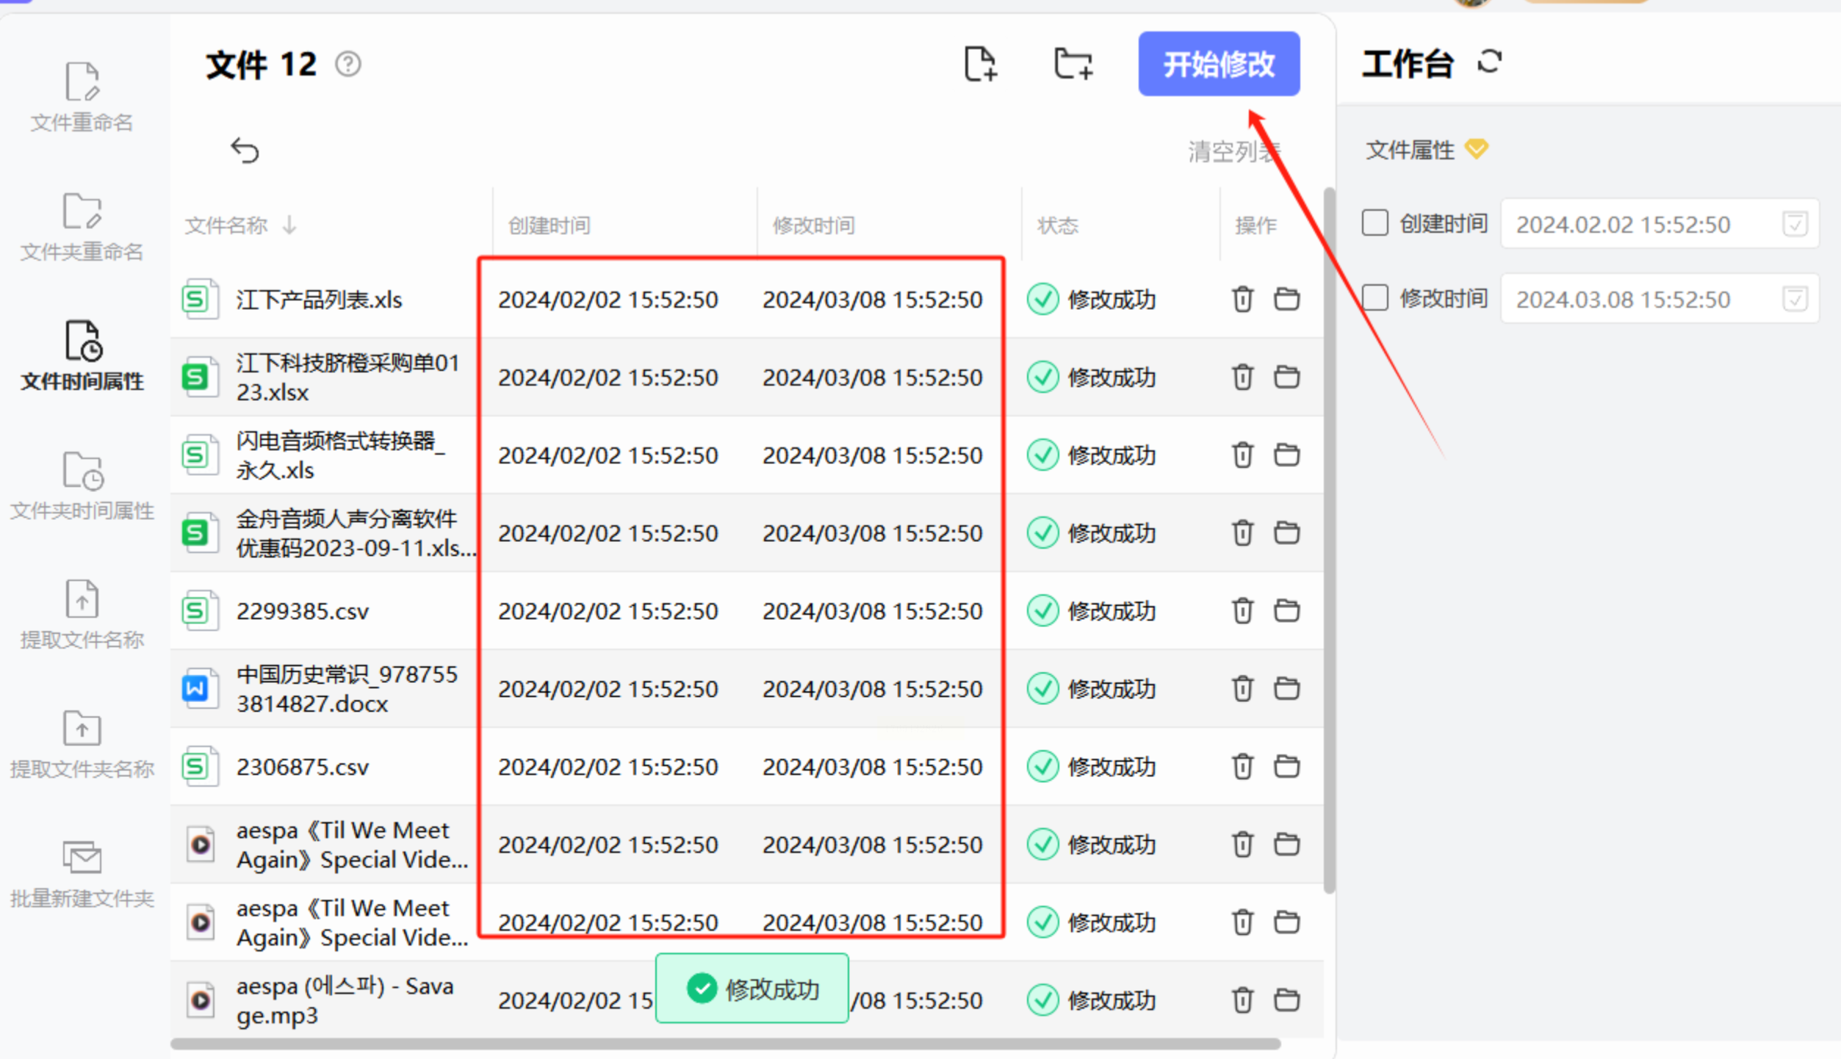Open calendar picker for 修改时间 field
The height and width of the screenshot is (1059, 1841).
[x=1795, y=299]
